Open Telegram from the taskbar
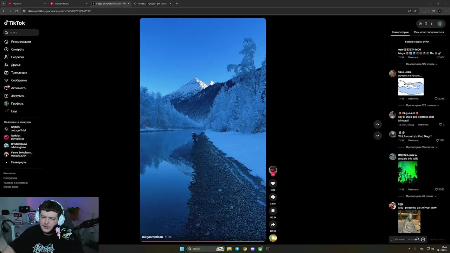The image size is (450, 253). 237,249
